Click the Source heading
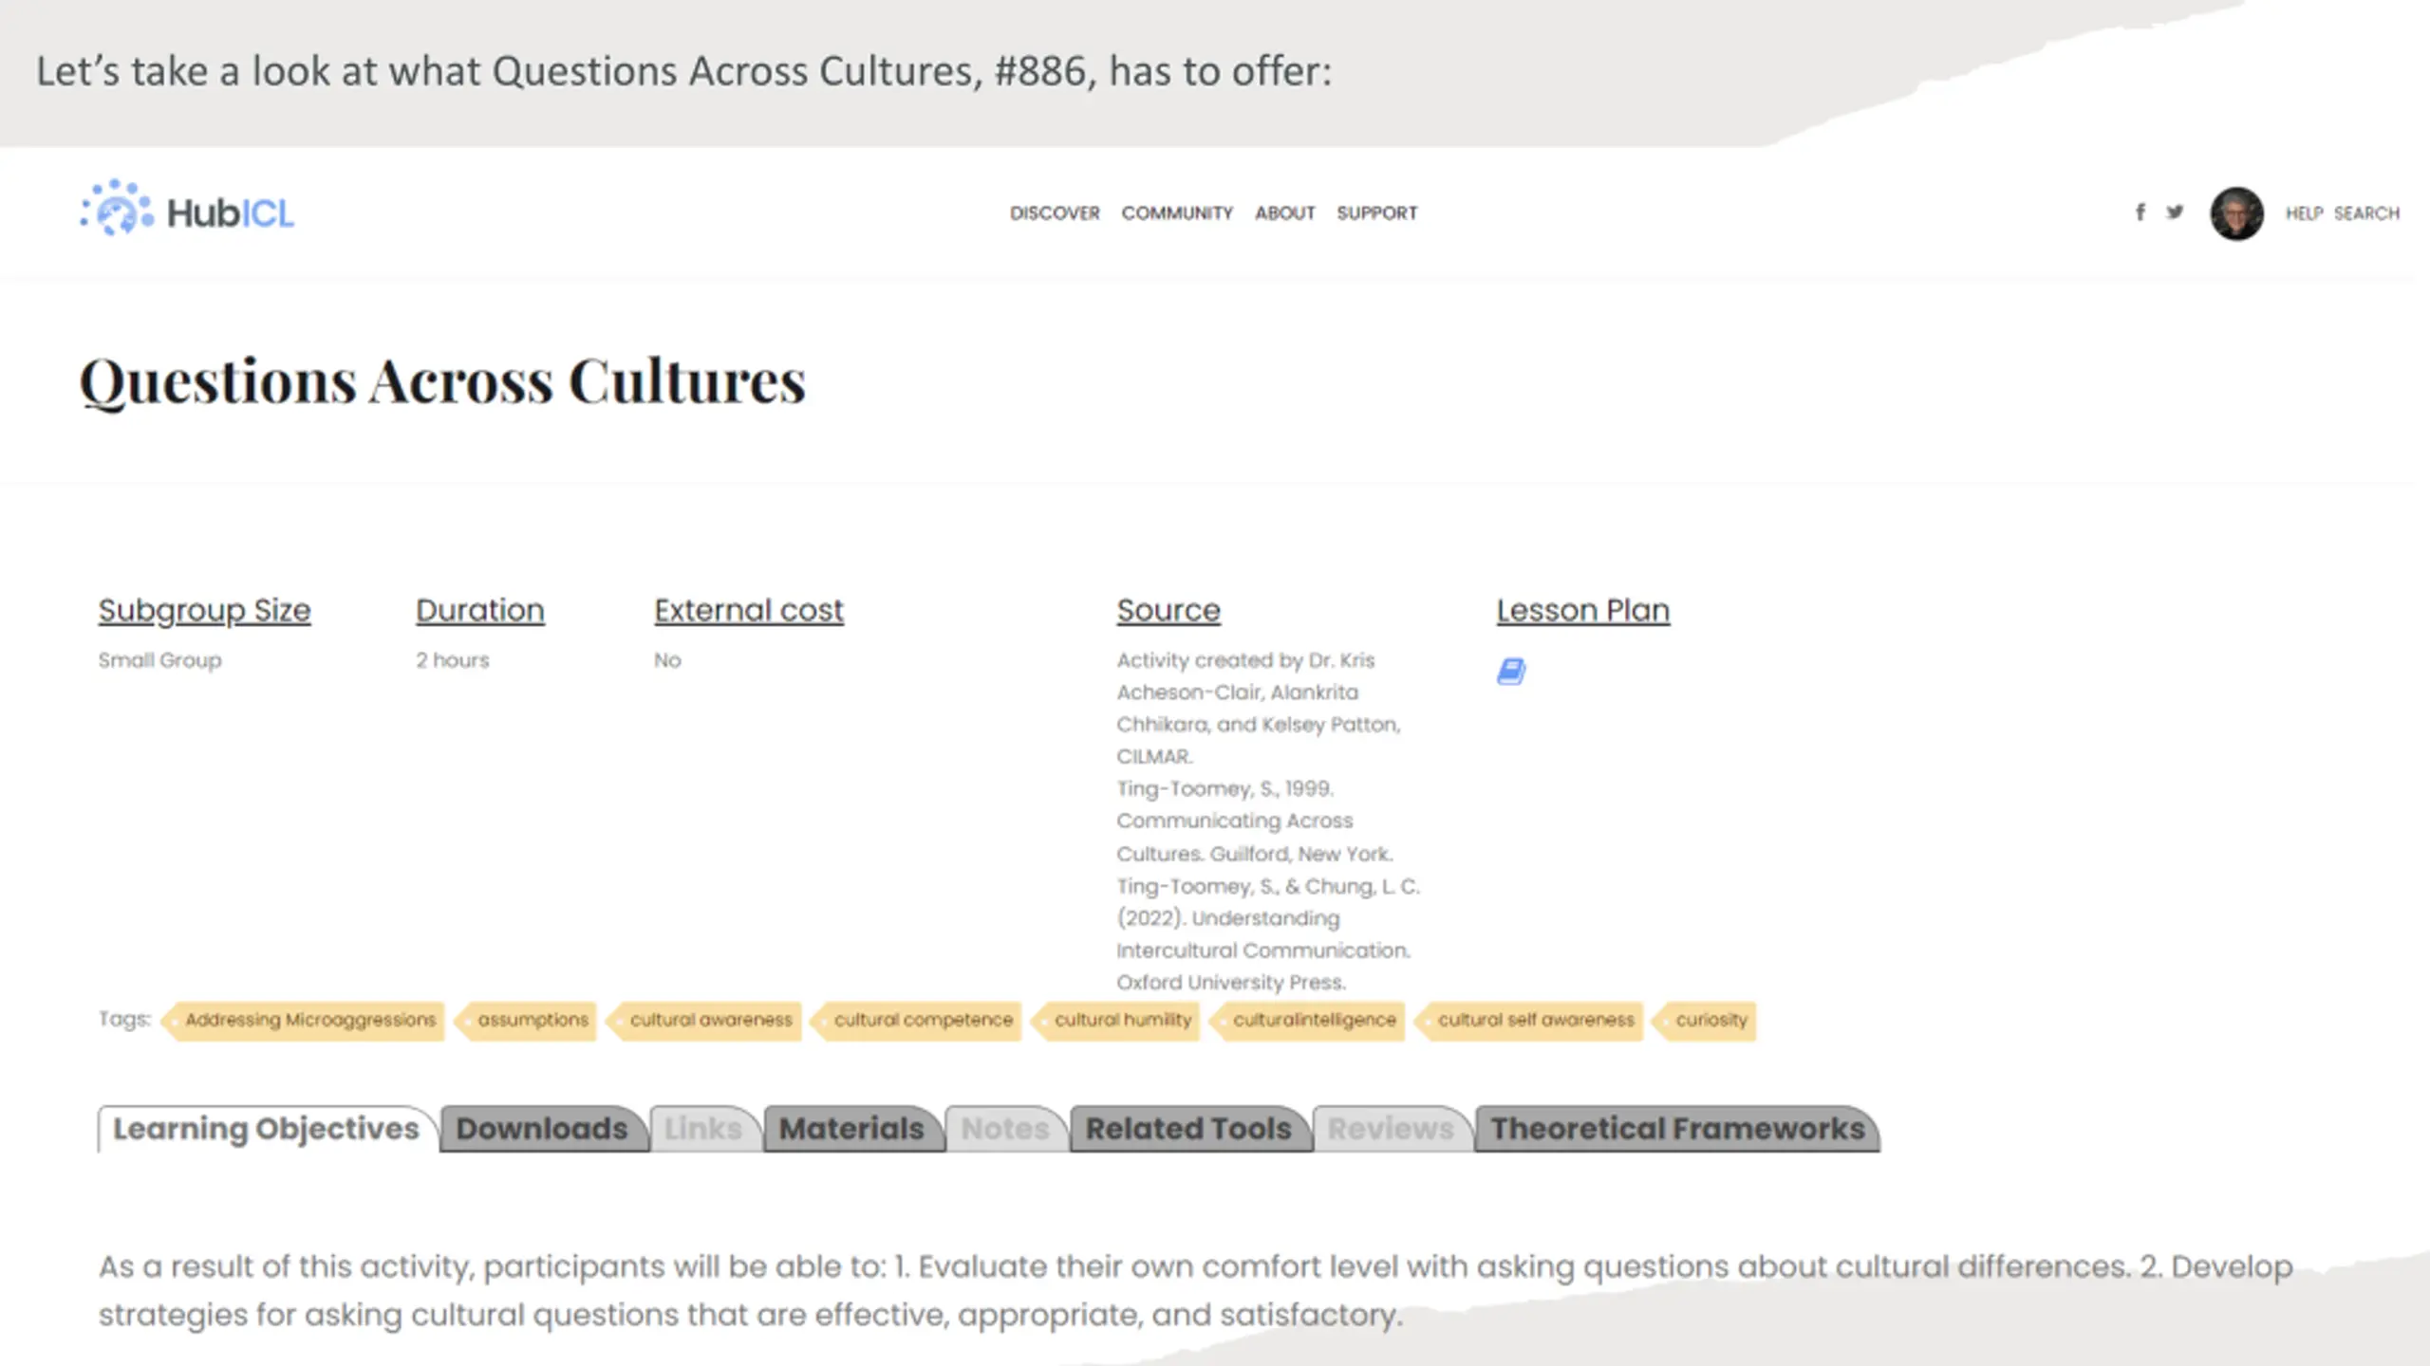This screenshot has height=1366, width=2430. (x=1168, y=611)
